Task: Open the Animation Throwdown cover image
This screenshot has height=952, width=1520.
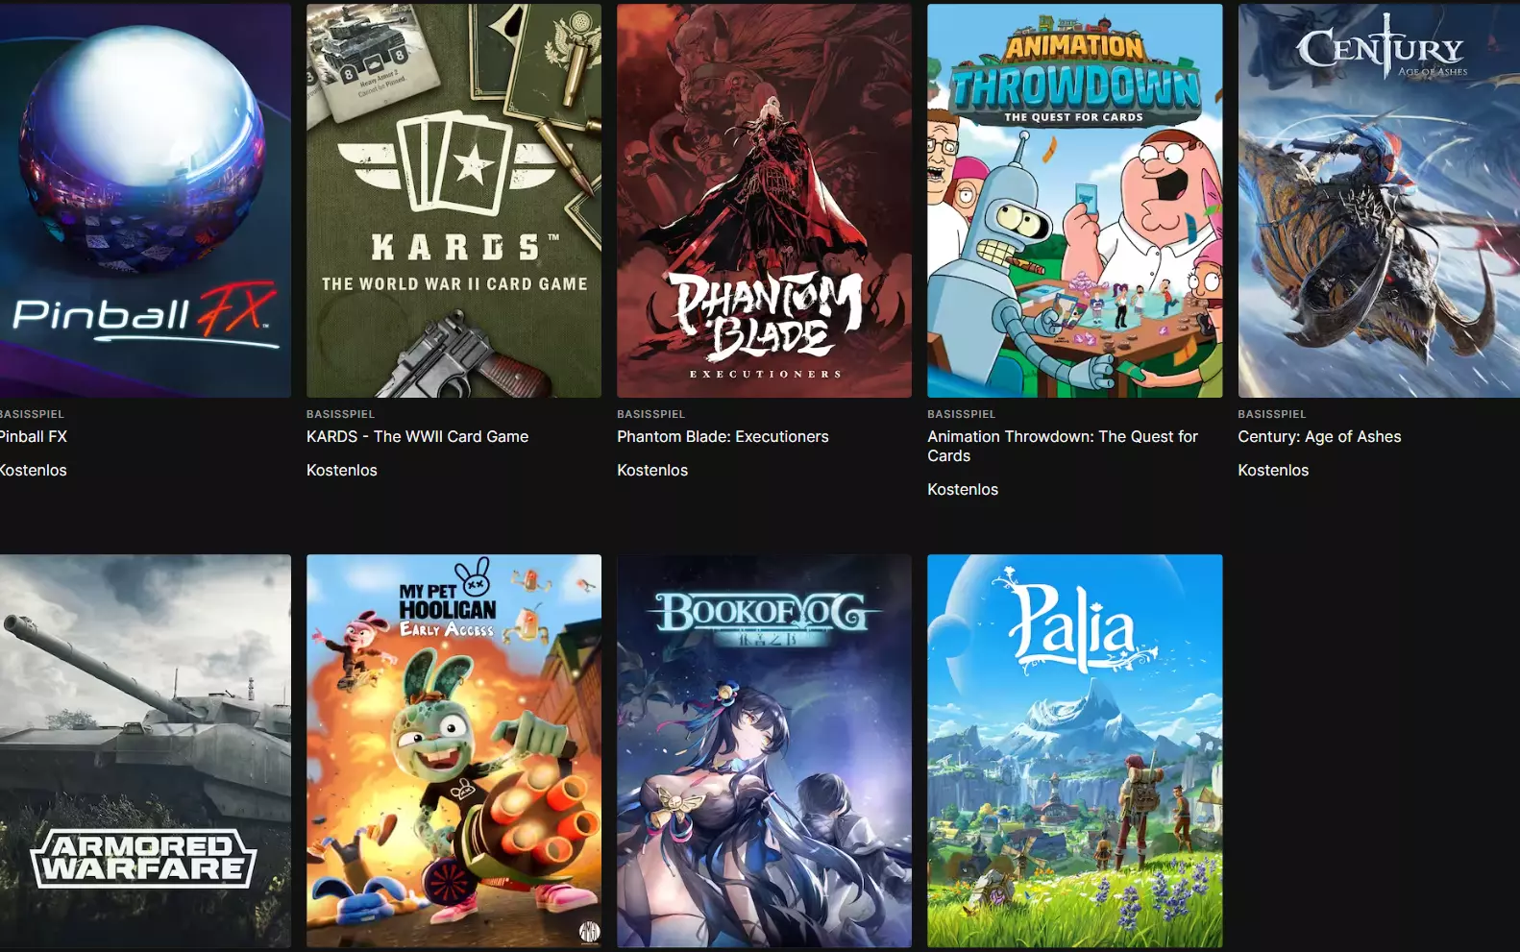Action: [1074, 201]
